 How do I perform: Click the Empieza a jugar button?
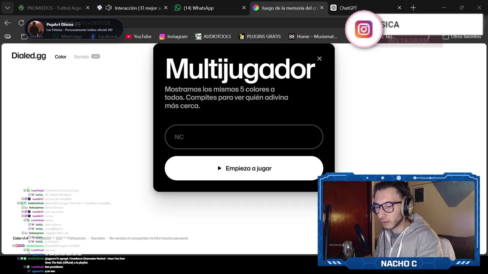coord(244,168)
